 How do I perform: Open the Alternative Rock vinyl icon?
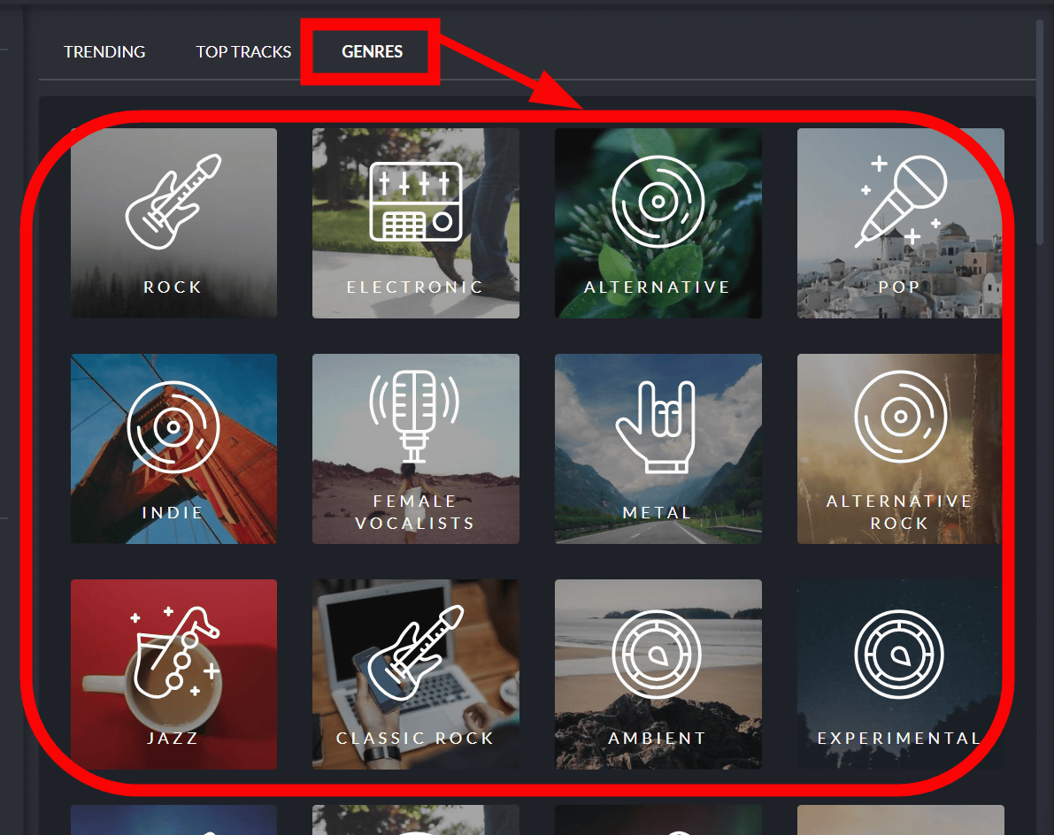tap(901, 417)
